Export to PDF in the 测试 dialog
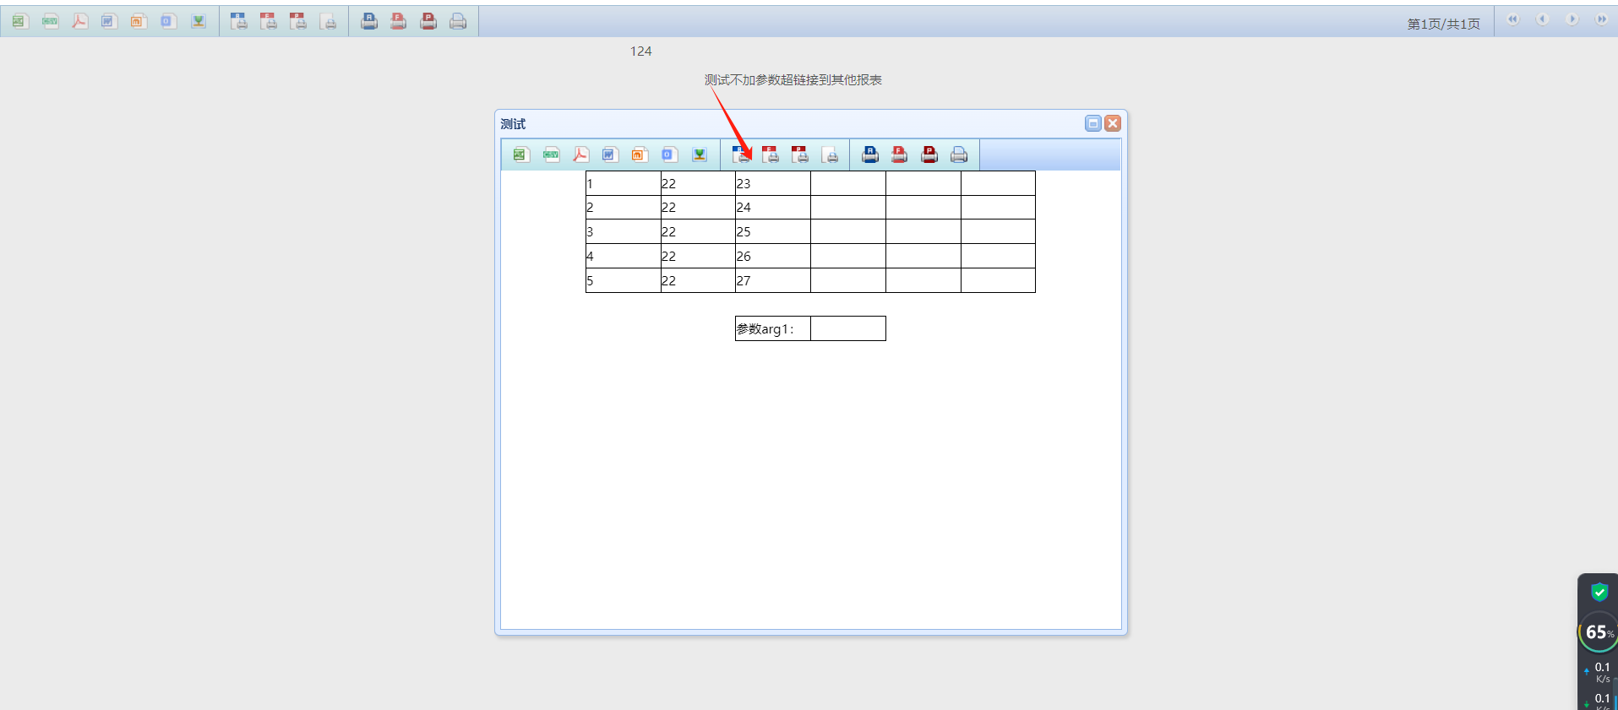Viewport: 1618px width, 710px height. click(581, 154)
